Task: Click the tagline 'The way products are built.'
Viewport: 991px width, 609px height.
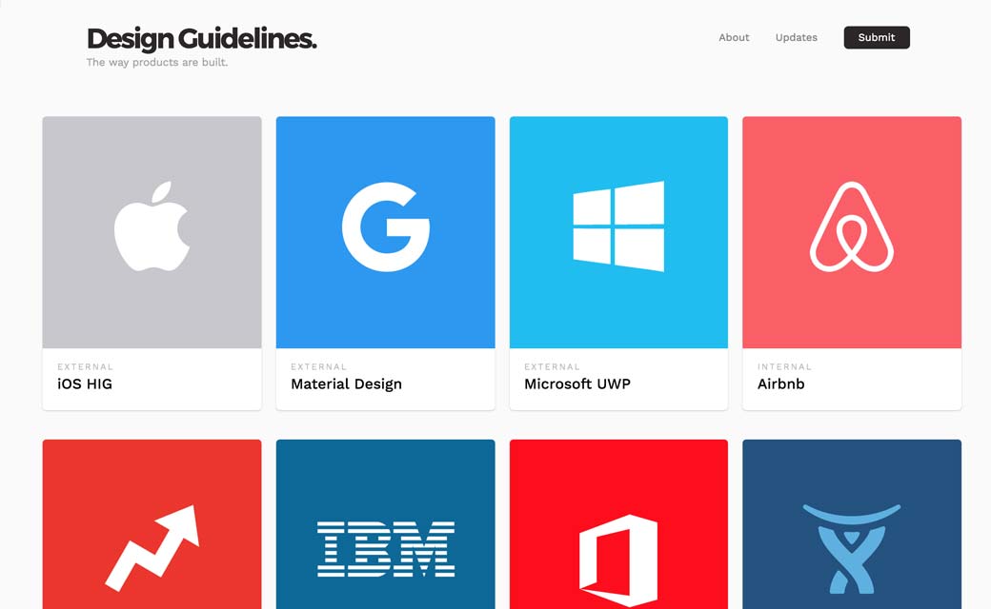Action: tap(157, 63)
